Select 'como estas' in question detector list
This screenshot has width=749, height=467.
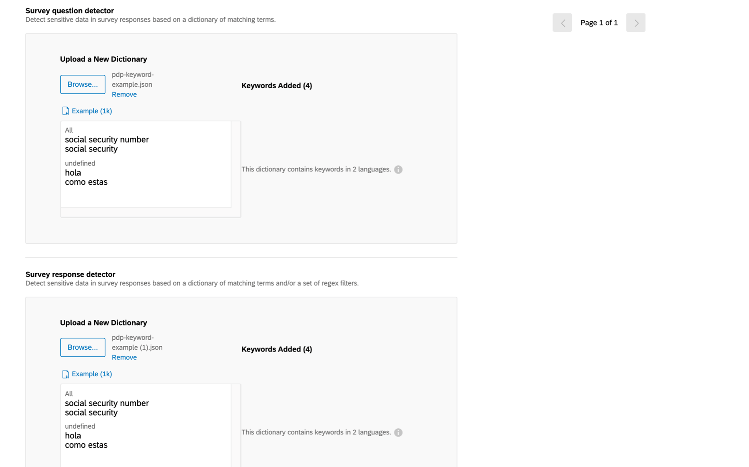coord(86,182)
